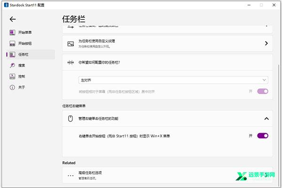Select the 任务栏 sidebar item
This screenshot has height=188, width=282.
click(x=31, y=54)
